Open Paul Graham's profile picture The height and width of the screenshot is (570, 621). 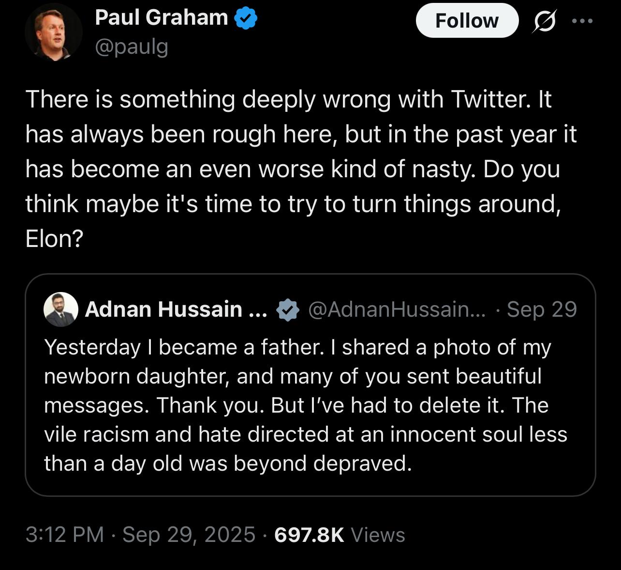click(x=53, y=32)
